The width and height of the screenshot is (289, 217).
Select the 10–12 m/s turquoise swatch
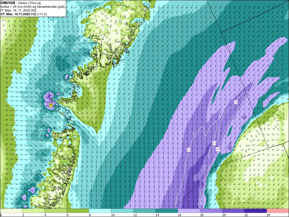pyautogui.click(x=122, y=211)
